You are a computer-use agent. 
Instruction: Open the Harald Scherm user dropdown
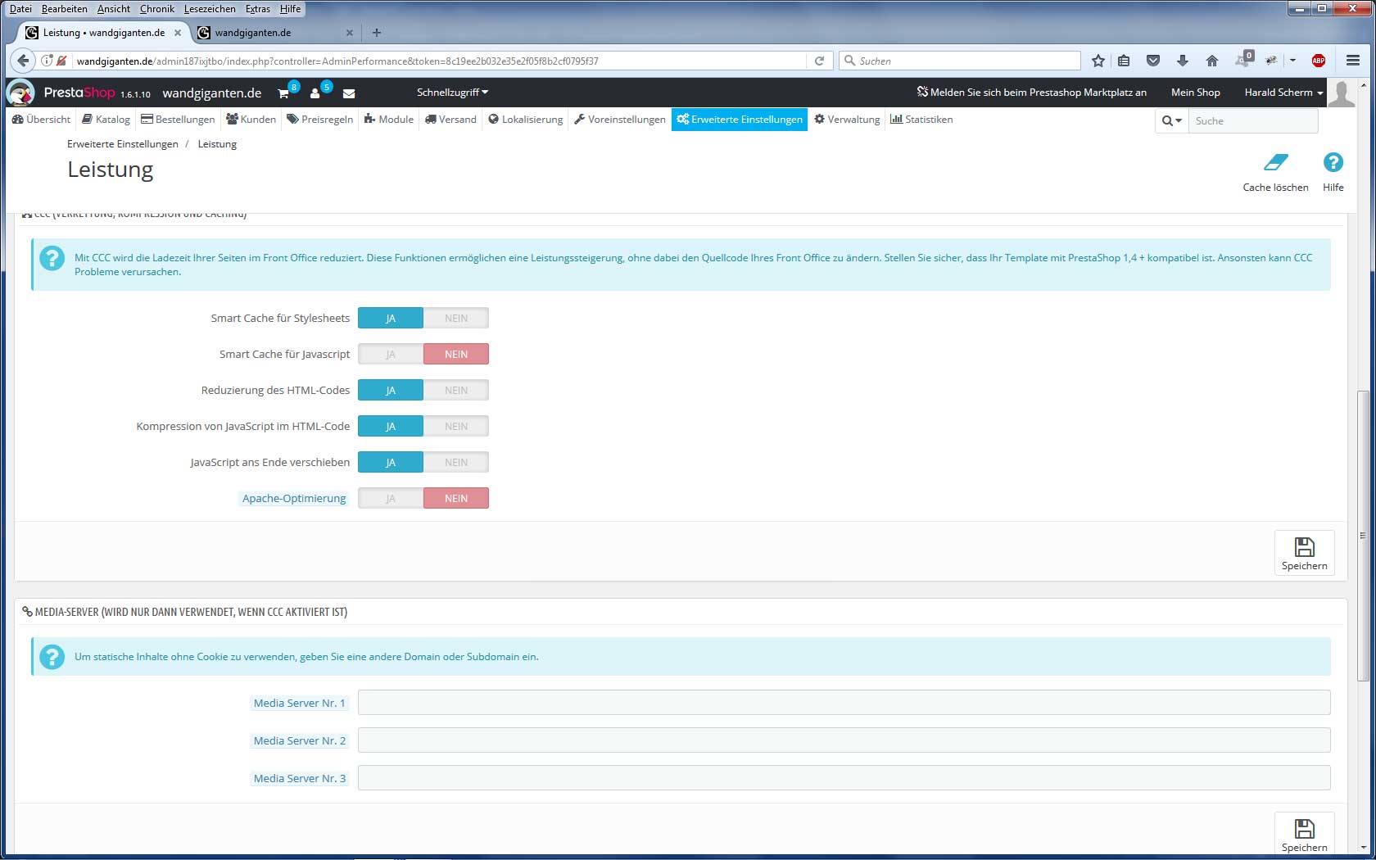pyautogui.click(x=1283, y=93)
